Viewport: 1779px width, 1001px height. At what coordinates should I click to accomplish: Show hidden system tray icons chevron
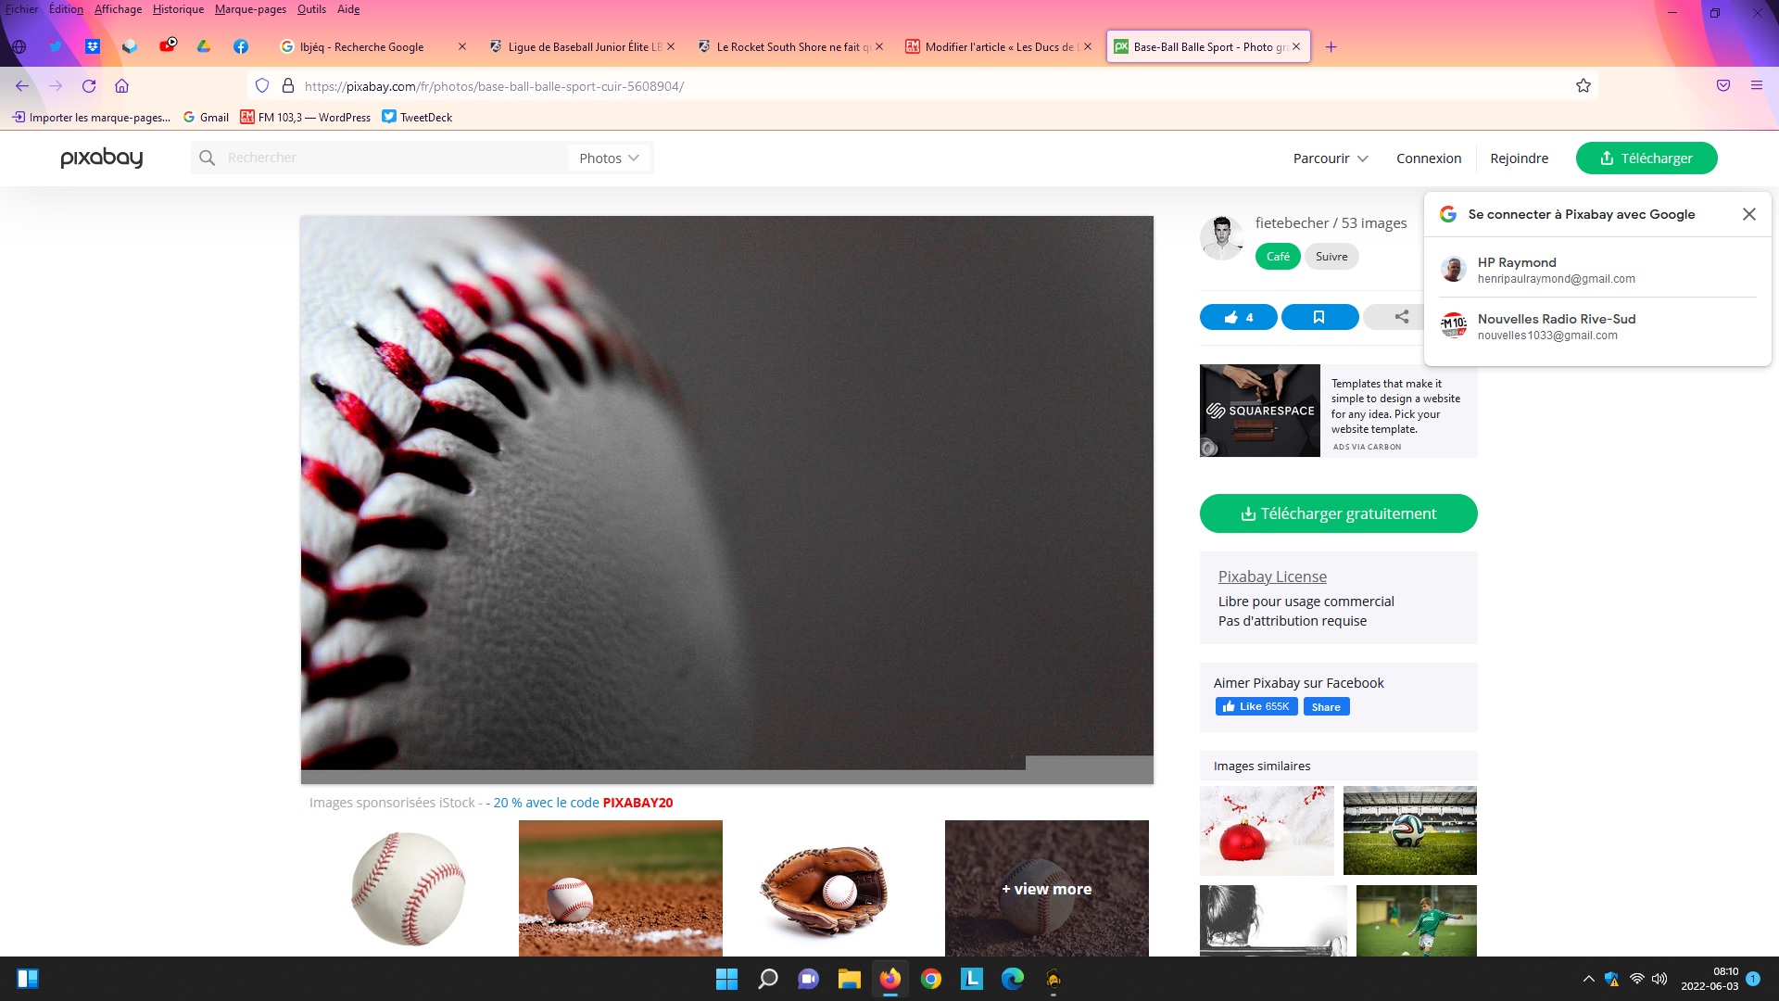pyautogui.click(x=1588, y=979)
